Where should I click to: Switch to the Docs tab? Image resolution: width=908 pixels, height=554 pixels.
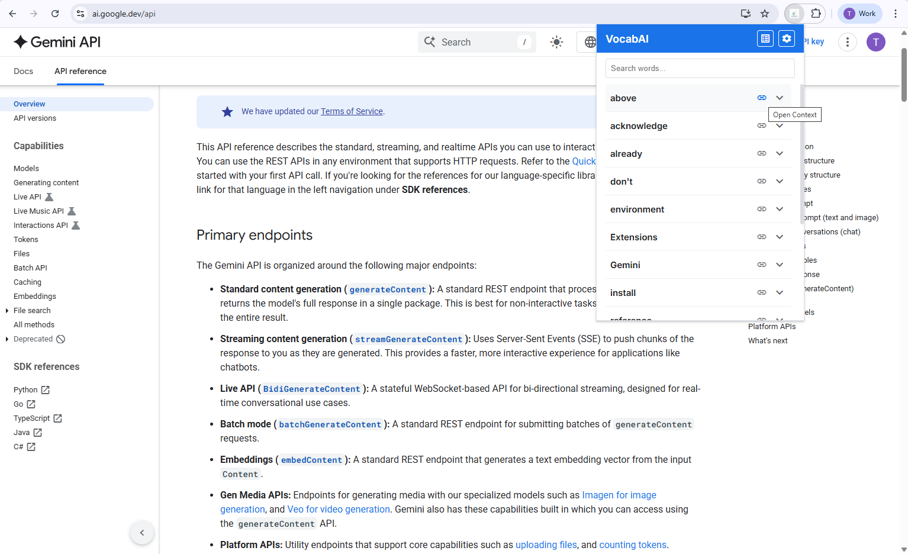coord(23,71)
